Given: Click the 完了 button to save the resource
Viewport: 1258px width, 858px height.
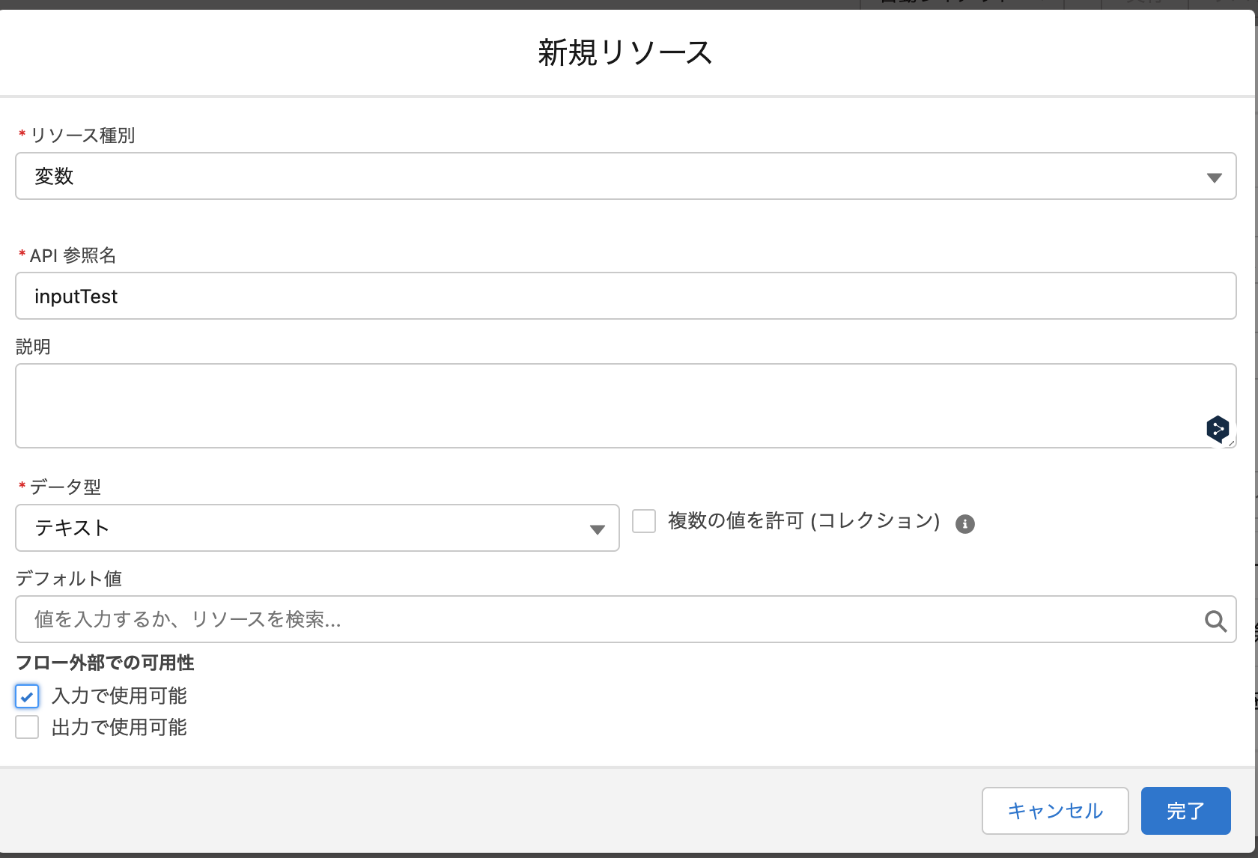Looking at the screenshot, I should coord(1185,811).
